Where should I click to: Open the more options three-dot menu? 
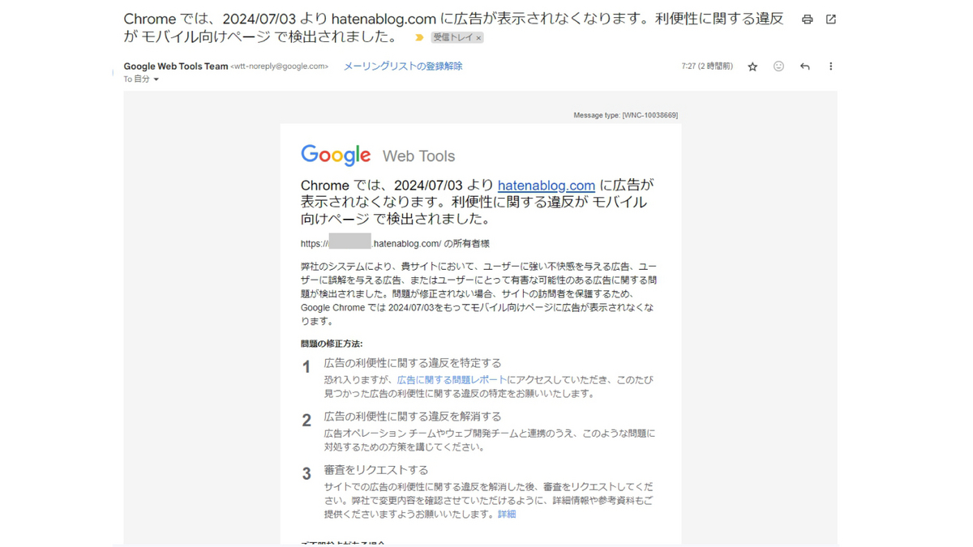(830, 66)
